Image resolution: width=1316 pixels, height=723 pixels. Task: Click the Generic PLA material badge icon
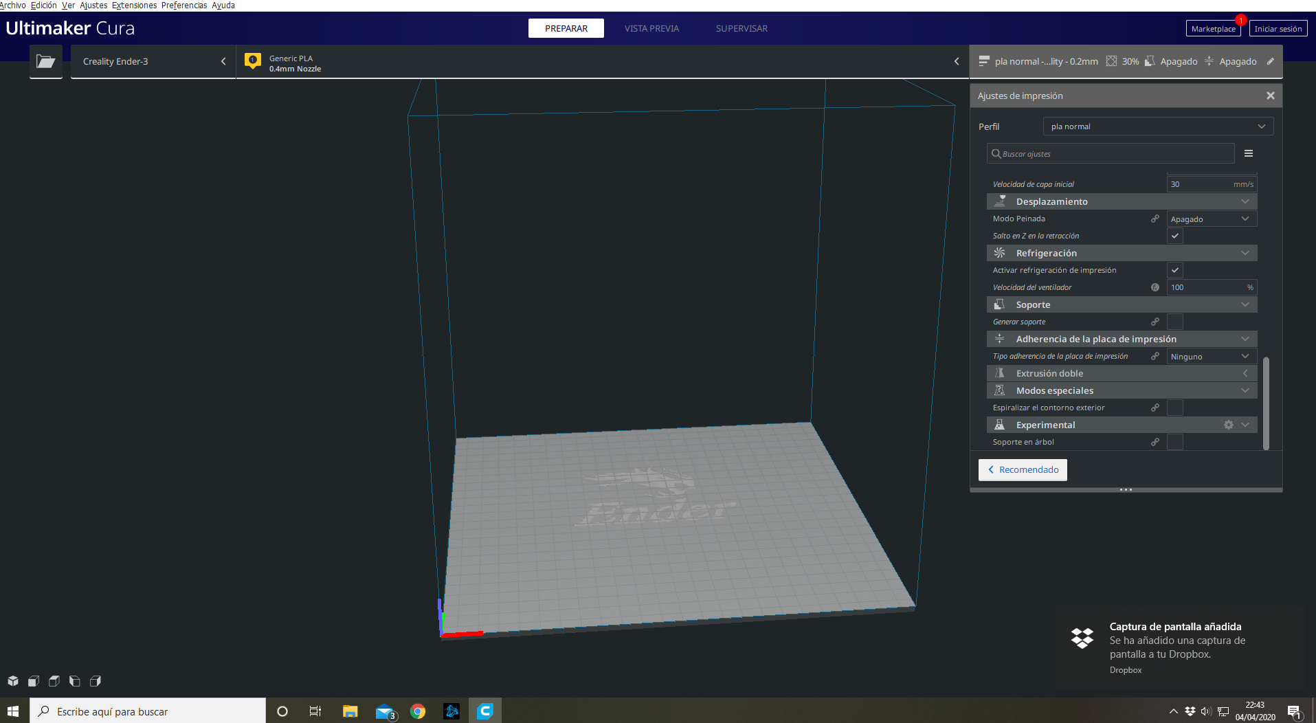253,61
